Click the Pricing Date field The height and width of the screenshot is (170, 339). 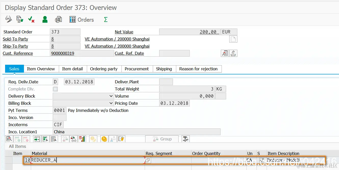[174, 103]
